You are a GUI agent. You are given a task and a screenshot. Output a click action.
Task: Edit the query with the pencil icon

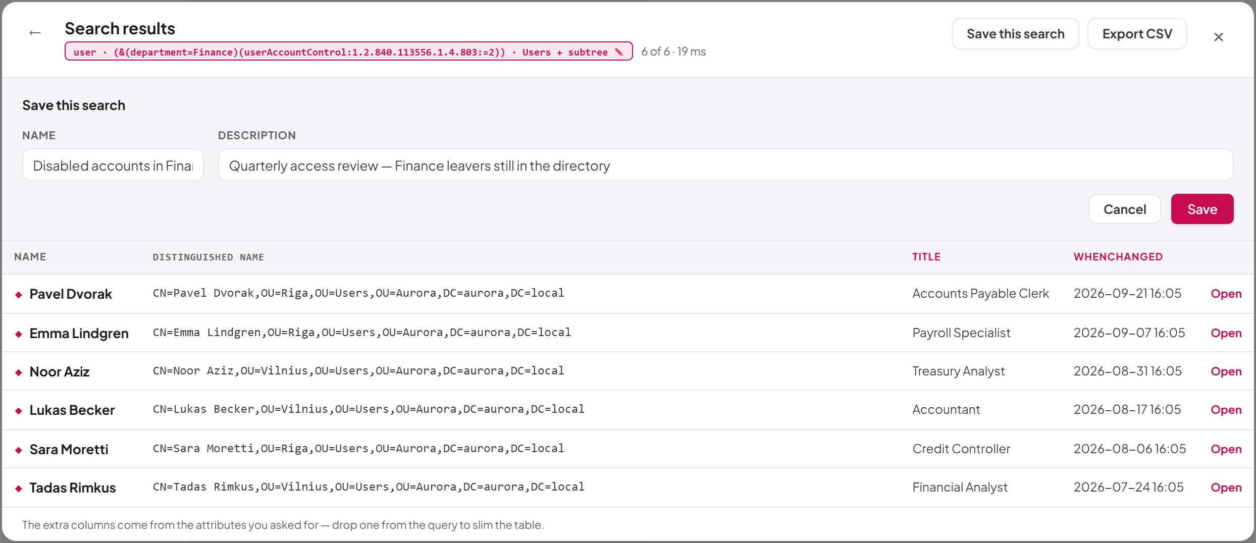click(x=619, y=52)
